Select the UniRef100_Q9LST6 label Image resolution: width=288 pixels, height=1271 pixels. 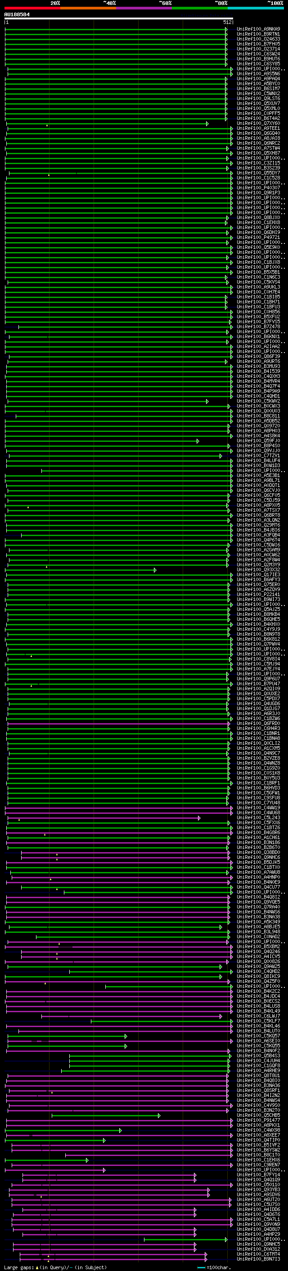coord(258,98)
